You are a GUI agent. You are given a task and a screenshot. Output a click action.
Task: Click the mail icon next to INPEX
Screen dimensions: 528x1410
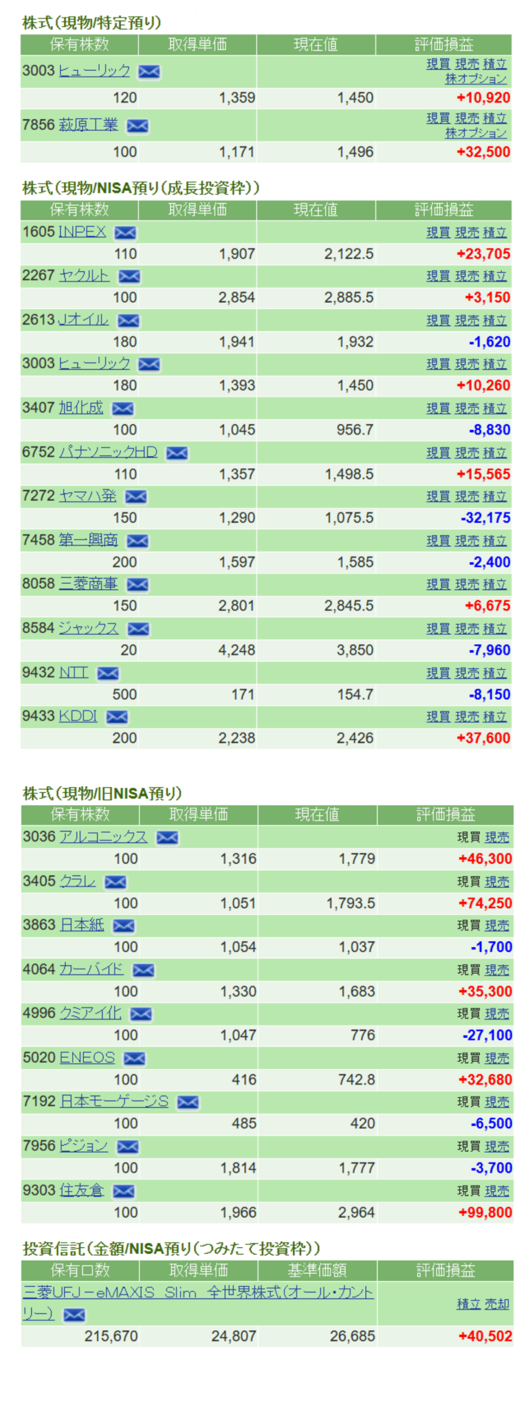click(125, 232)
